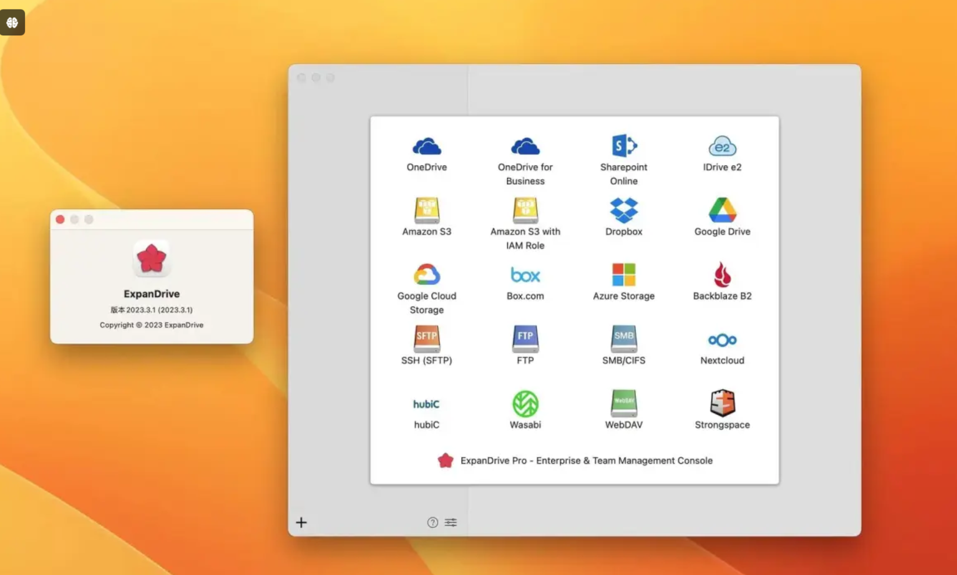The height and width of the screenshot is (575, 957).
Task: Choose OneDrive for Business
Action: pos(525,147)
